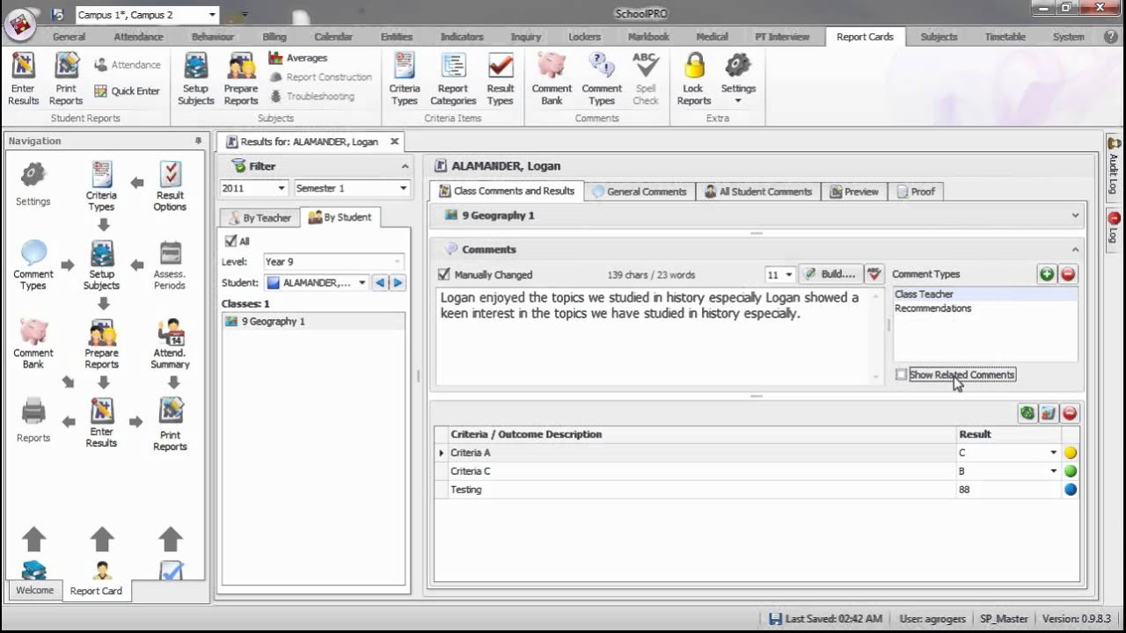Open the All Student Comments tab

[x=758, y=192]
